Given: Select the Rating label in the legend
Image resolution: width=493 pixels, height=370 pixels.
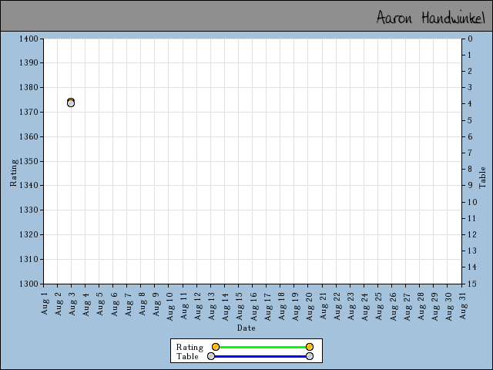Looking at the screenshot, I should (189, 347).
